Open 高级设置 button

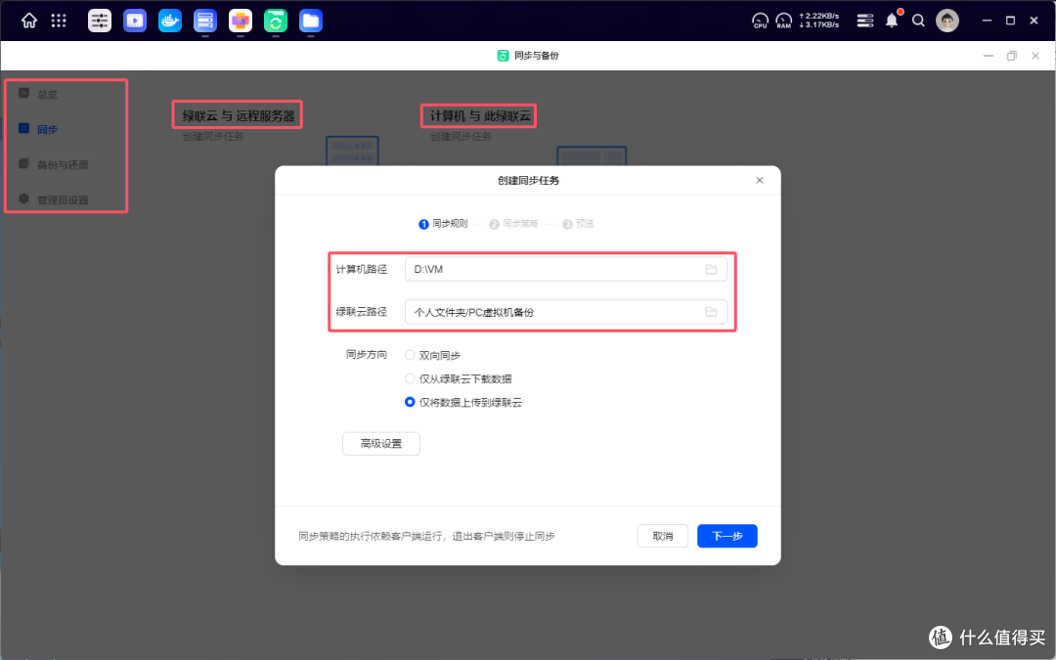[x=381, y=444]
